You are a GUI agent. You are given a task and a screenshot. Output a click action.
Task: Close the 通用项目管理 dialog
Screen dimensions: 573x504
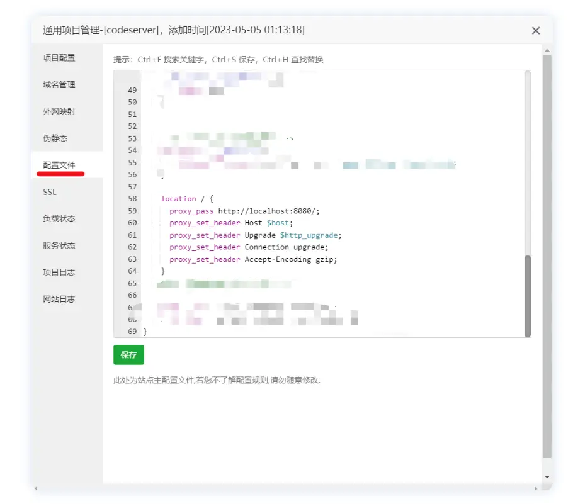[x=536, y=30]
